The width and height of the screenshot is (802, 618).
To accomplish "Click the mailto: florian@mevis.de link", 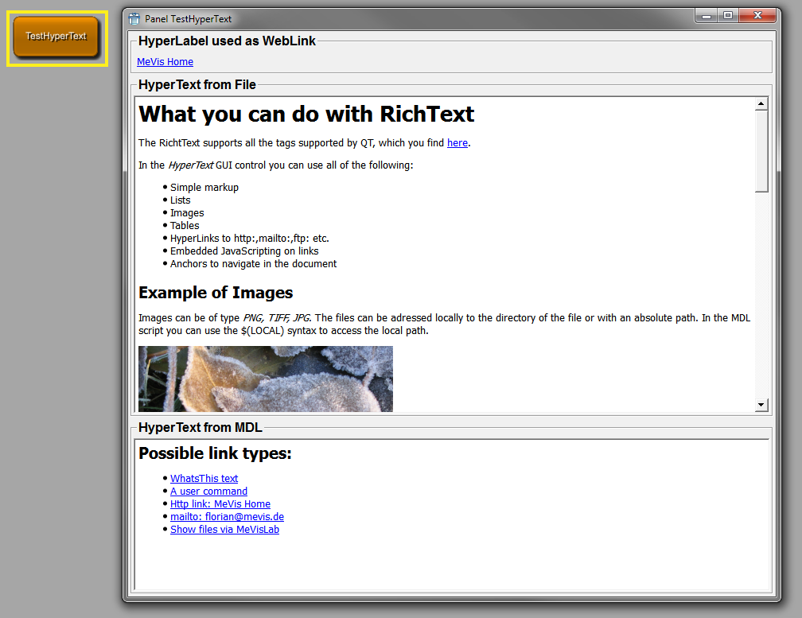I will pyautogui.click(x=227, y=517).
